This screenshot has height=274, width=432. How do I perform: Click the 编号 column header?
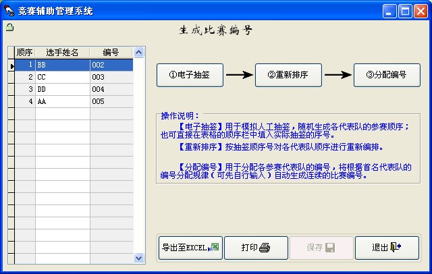pyautogui.click(x=111, y=53)
